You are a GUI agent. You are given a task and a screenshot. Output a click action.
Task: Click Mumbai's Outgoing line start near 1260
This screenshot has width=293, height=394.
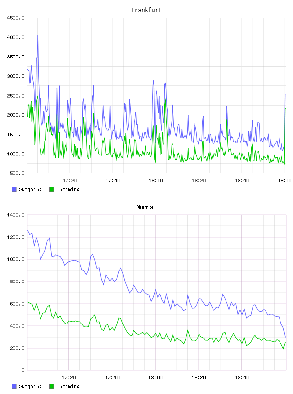tap(28, 230)
